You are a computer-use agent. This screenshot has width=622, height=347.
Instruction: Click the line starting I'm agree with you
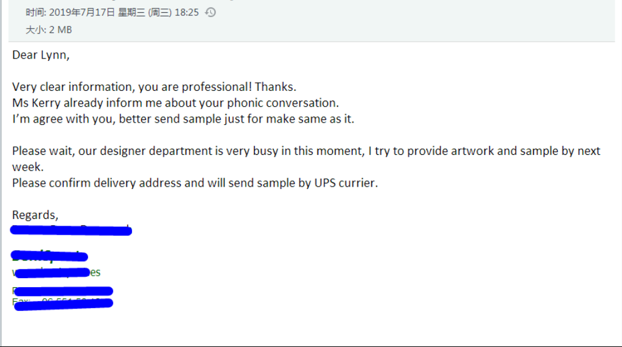pos(183,119)
